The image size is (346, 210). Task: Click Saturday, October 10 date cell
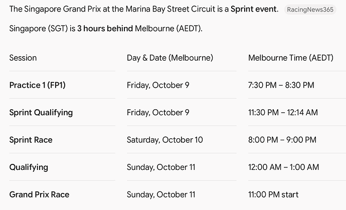[164, 140]
